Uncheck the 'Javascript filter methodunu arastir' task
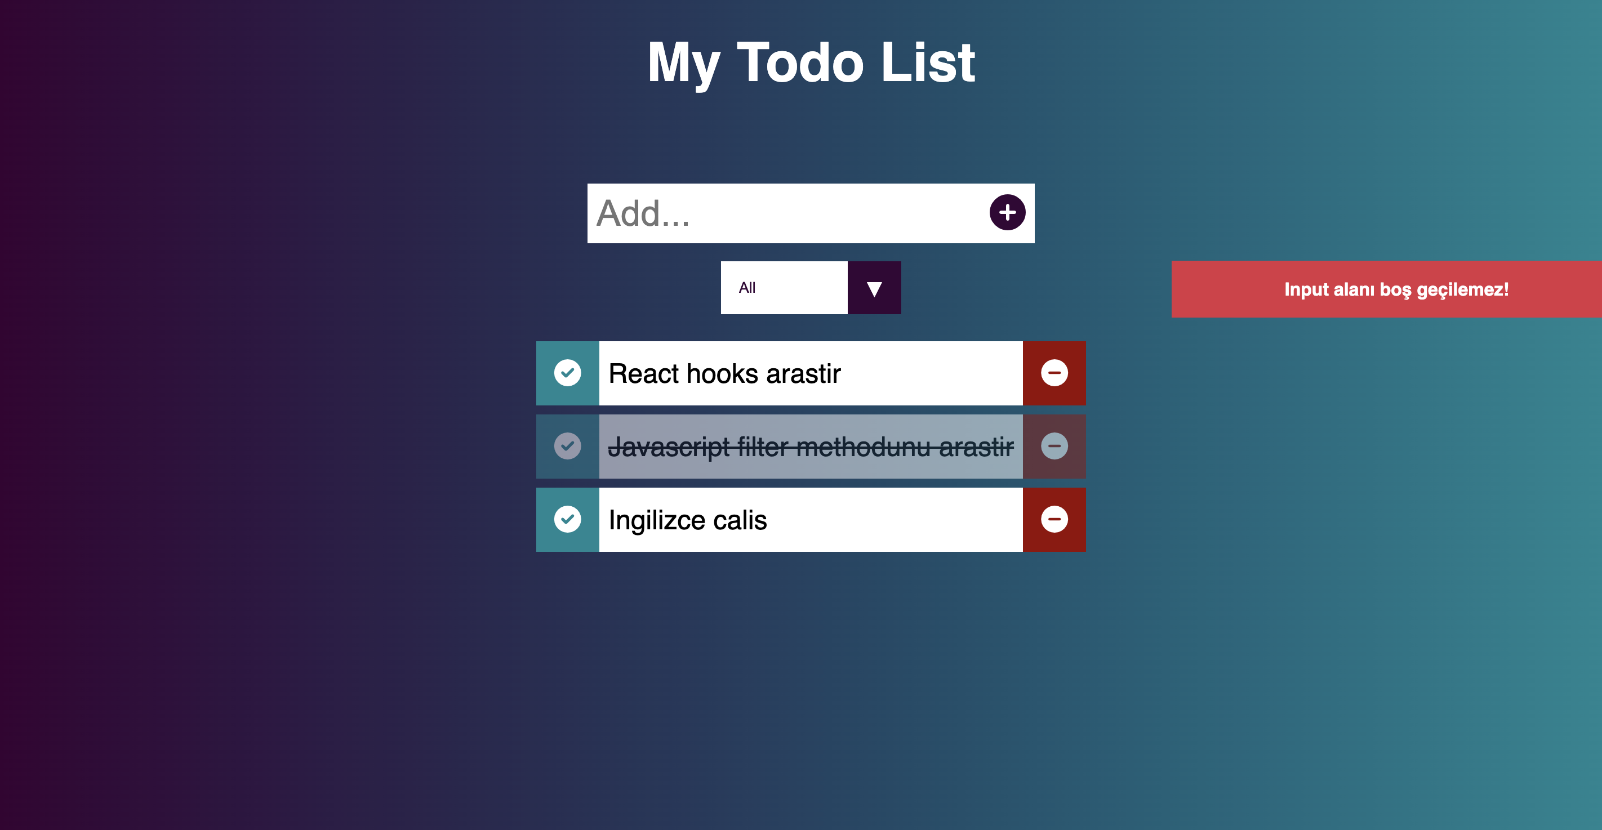The width and height of the screenshot is (1602, 830). pyautogui.click(x=567, y=446)
